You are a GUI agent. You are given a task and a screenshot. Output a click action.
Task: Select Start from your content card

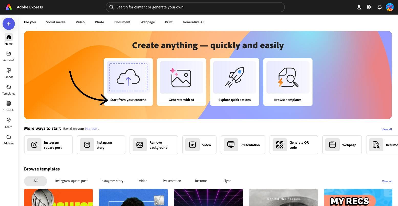pyautogui.click(x=128, y=82)
